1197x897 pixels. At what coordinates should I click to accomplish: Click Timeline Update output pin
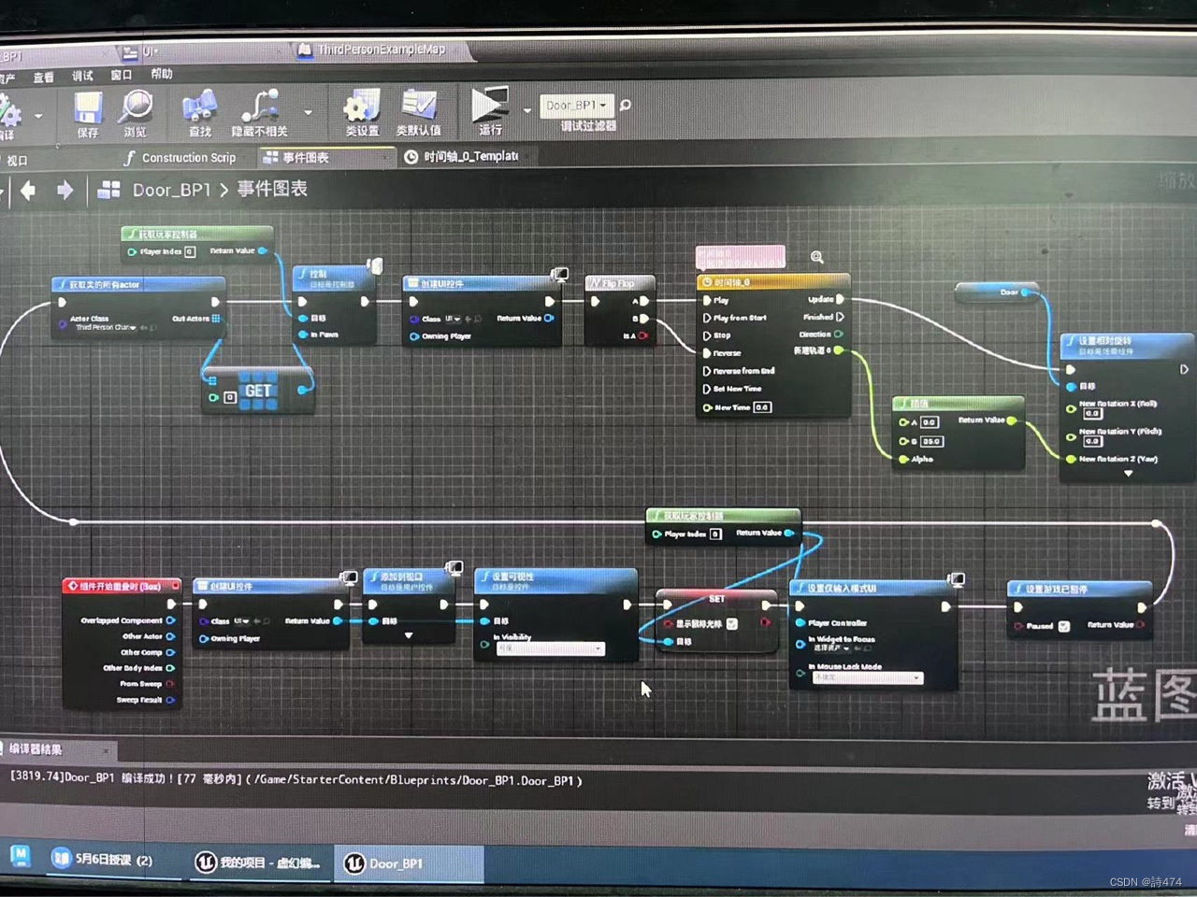pyautogui.click(x=840, y=299)
